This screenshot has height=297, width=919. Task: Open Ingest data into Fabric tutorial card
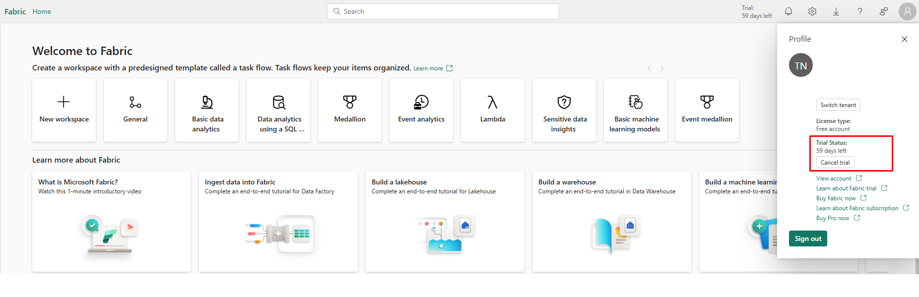[x=278, y=221]
